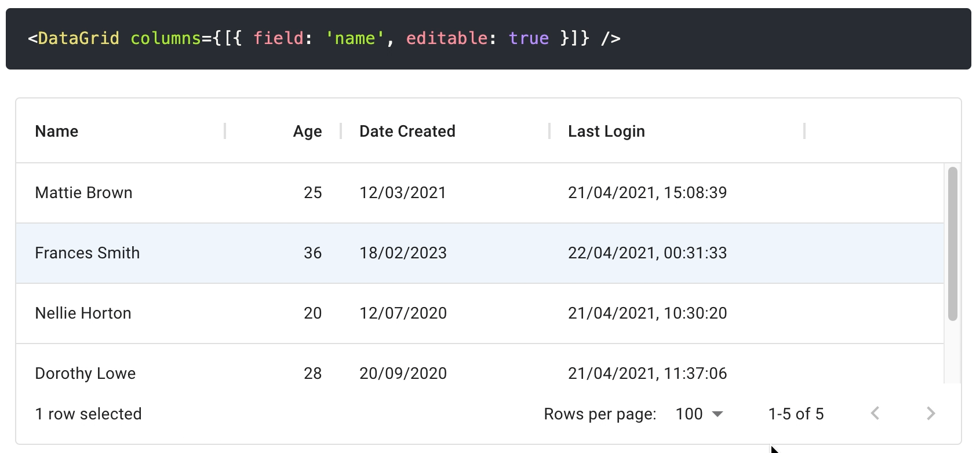This screenshot has width=976, height=453.
Task: Click the Last Login column header
Action: (606, 131)
